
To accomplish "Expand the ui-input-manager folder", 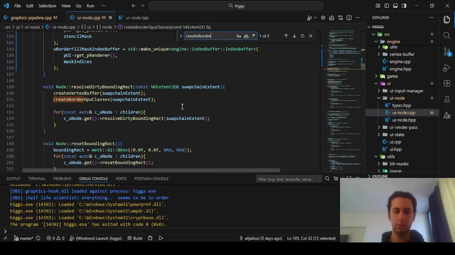I will click(x=379, y=91).
